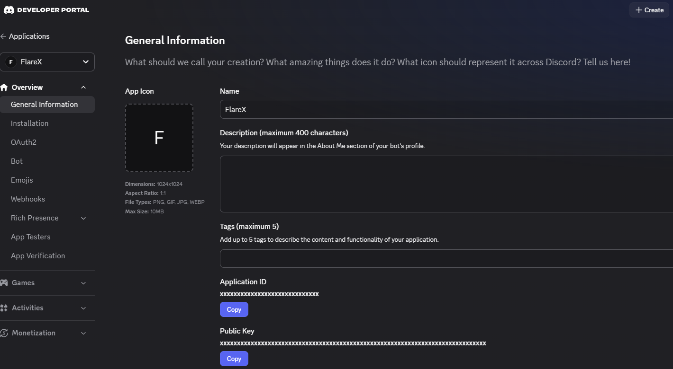Copy the Application ID

click(x=234, y=309)
